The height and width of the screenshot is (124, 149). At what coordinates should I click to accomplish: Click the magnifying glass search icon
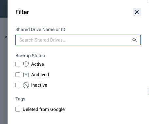[135, 40]
